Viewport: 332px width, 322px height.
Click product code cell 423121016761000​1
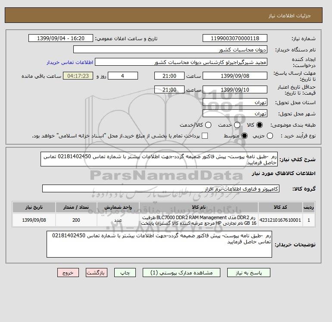coord(280,220)
